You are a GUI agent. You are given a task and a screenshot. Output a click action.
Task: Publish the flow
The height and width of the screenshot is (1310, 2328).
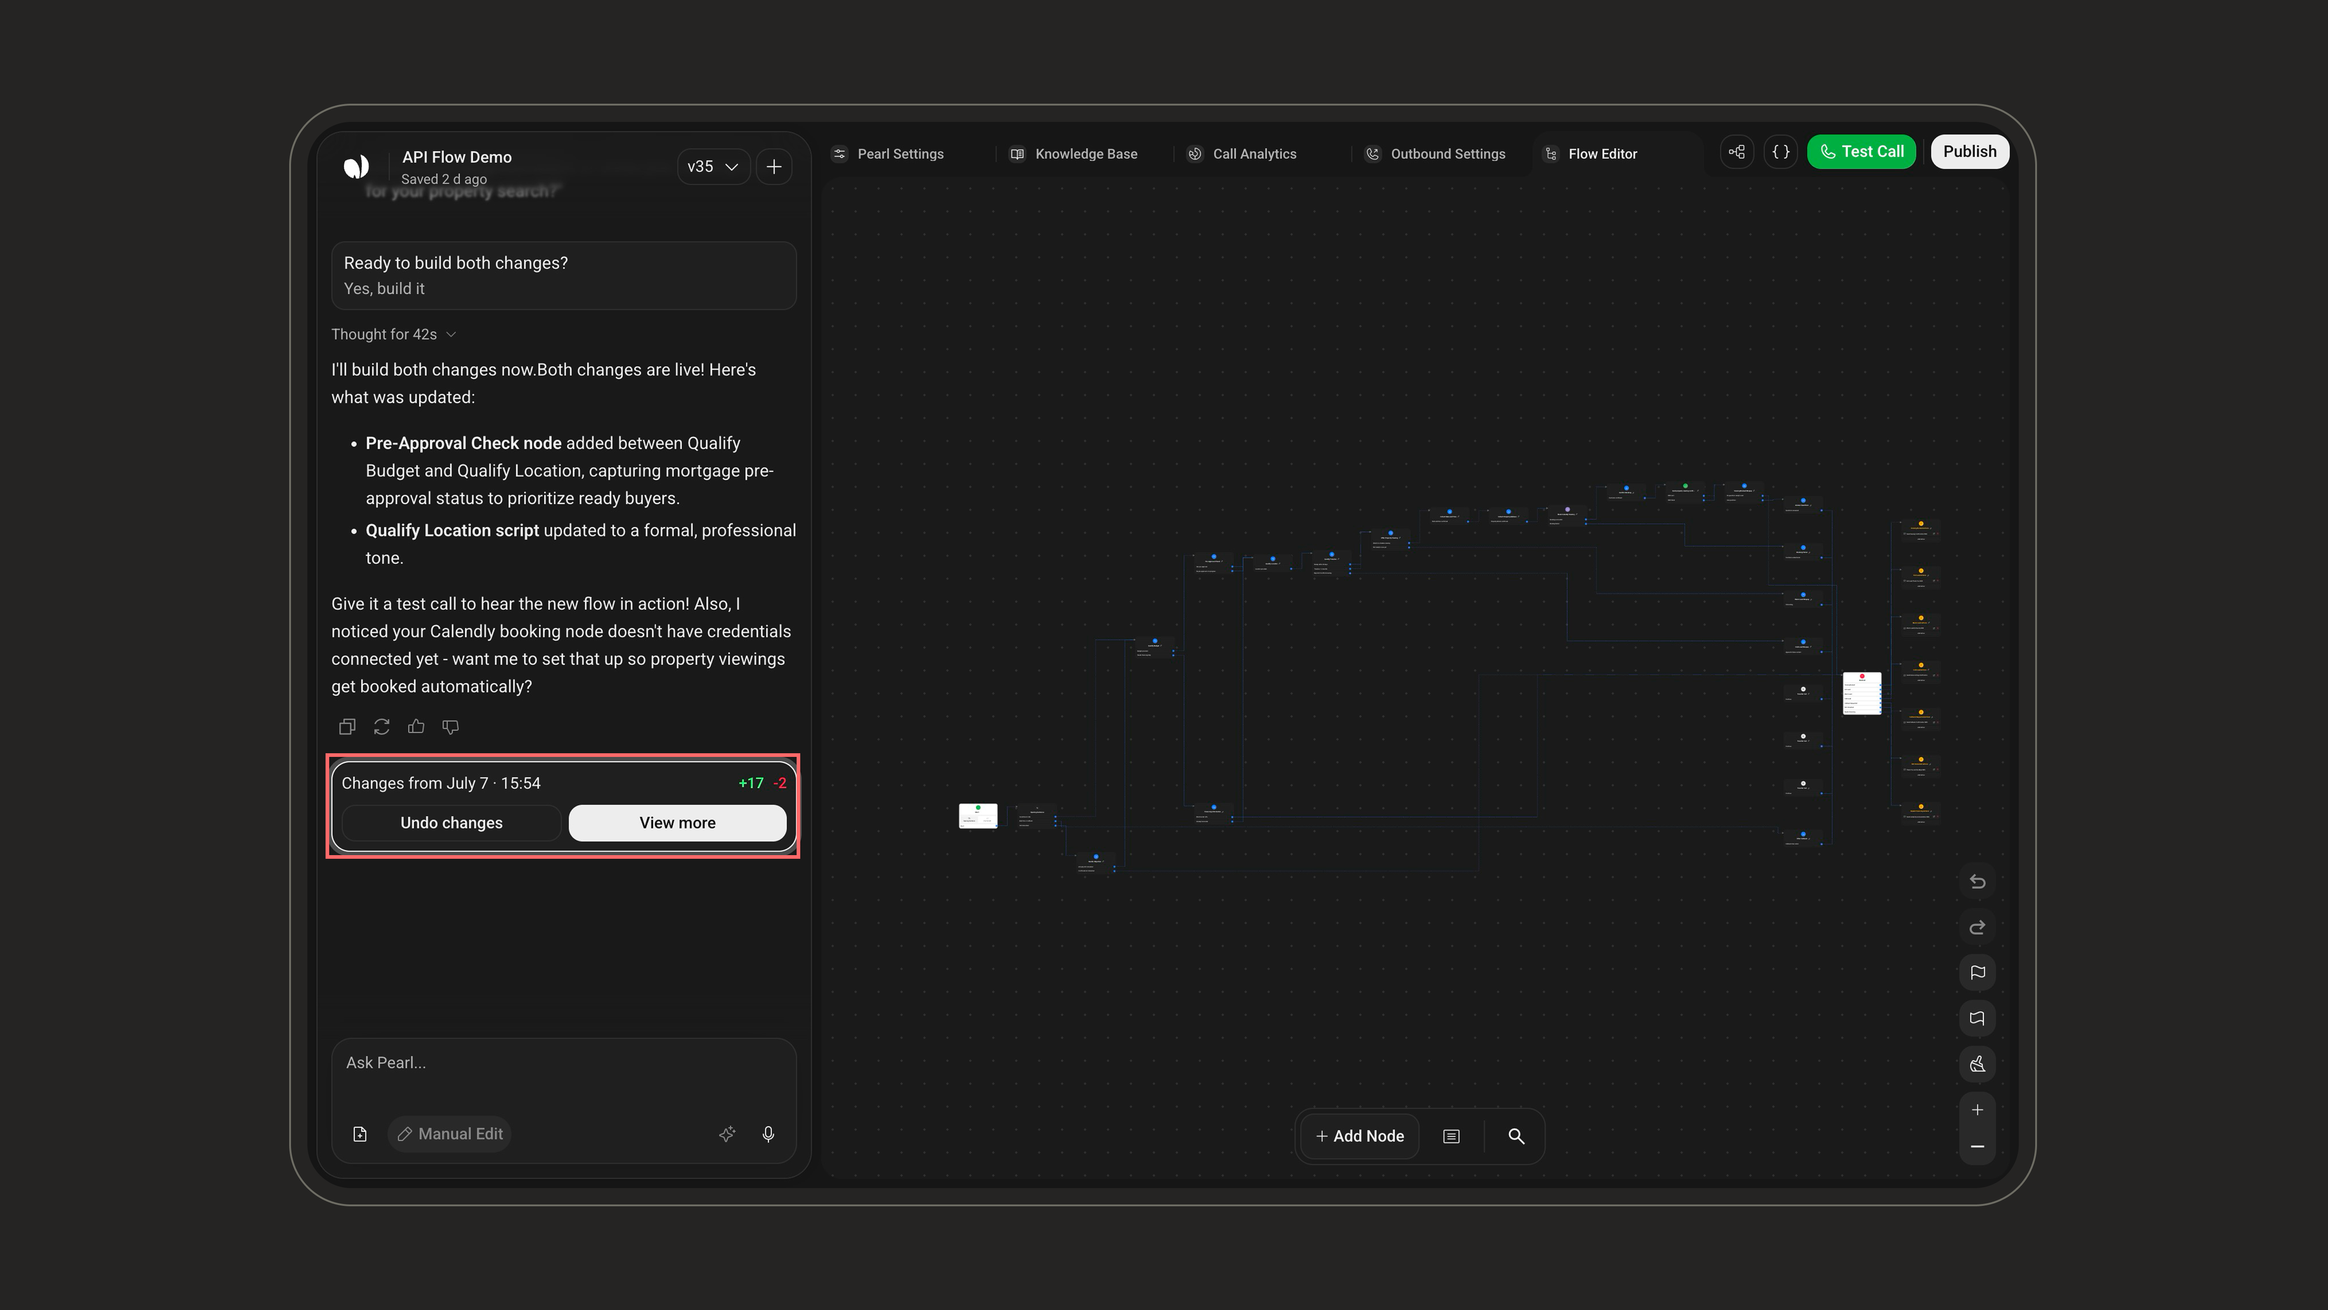pyautogui.click(x=1970, y=152)
